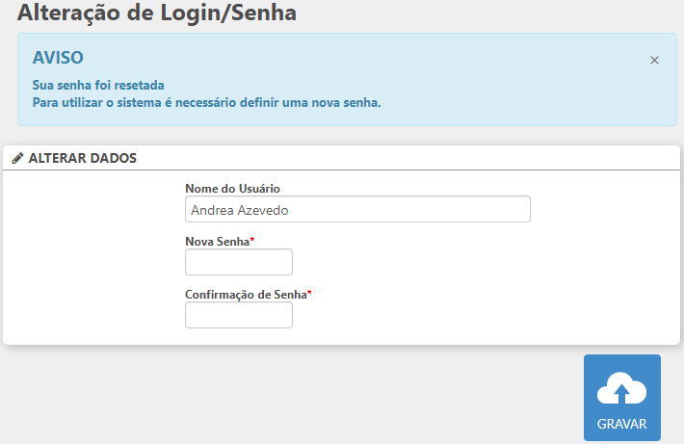Click the Nova Senha field label
684x444 pixels.
click(217, 241)
